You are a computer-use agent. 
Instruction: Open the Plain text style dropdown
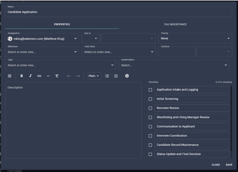94,76
